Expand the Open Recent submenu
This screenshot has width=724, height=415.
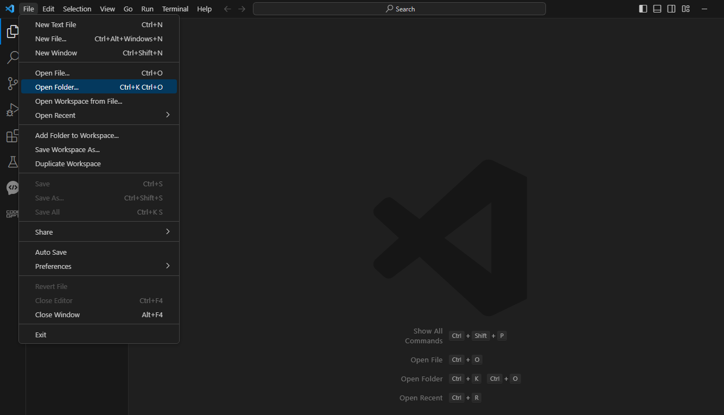pyautogui.click(x=99, y=115)
